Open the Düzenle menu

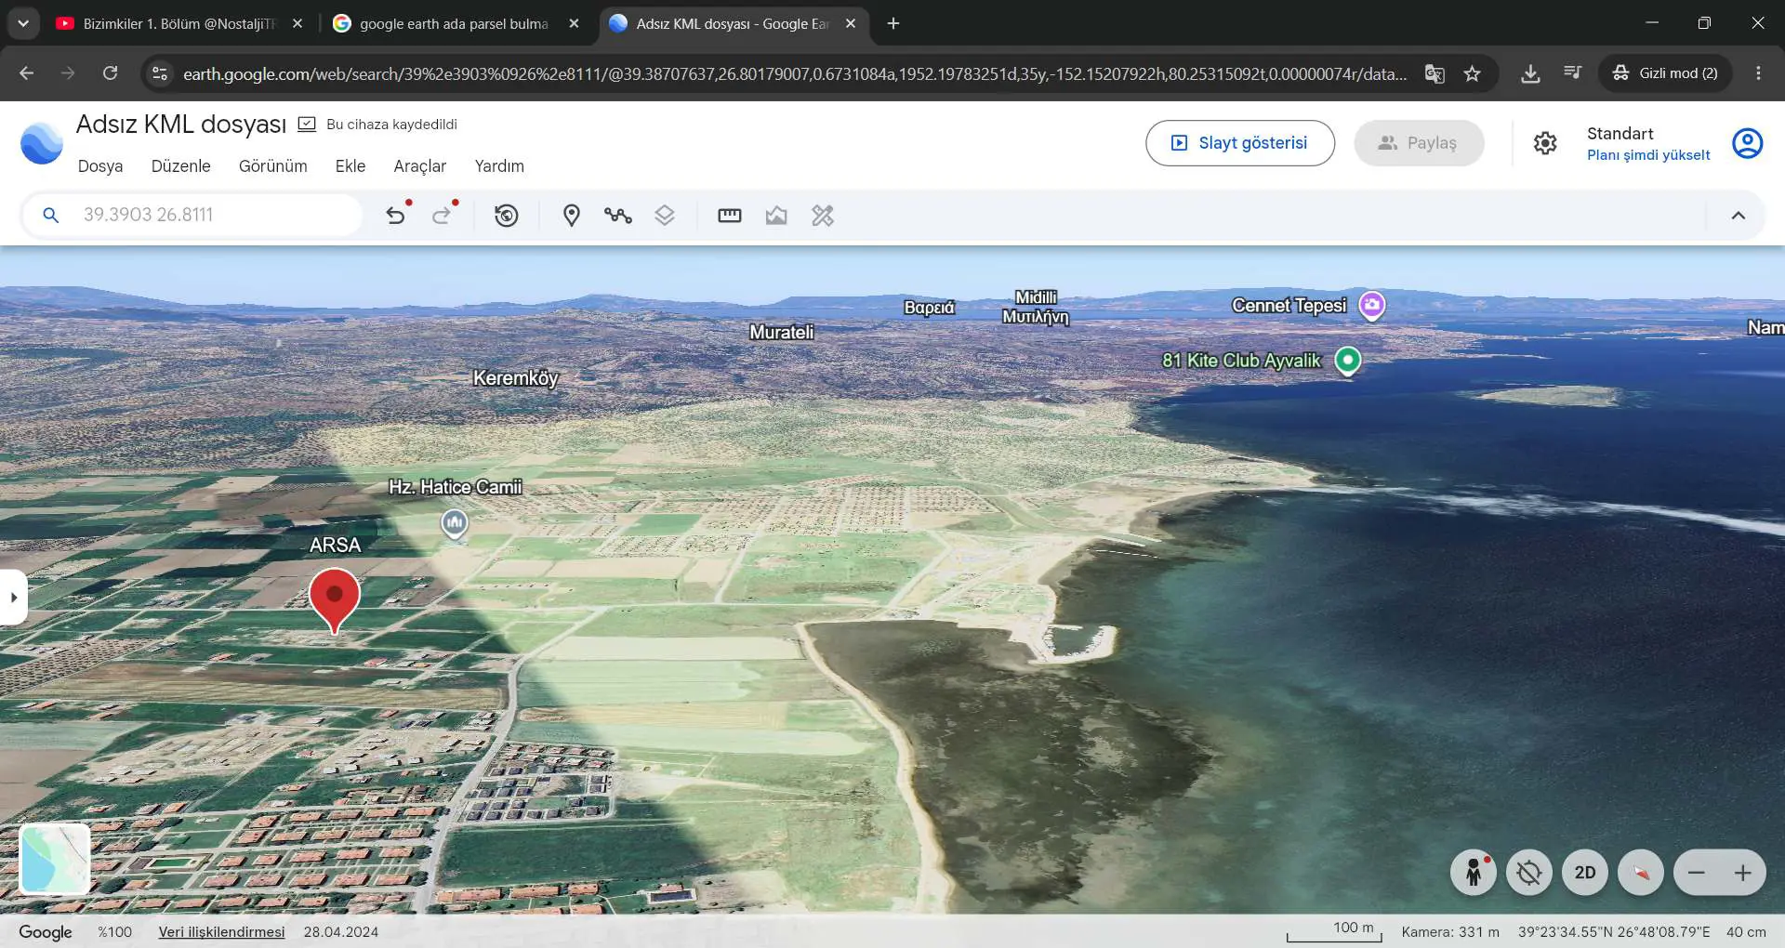pos(181,166)
